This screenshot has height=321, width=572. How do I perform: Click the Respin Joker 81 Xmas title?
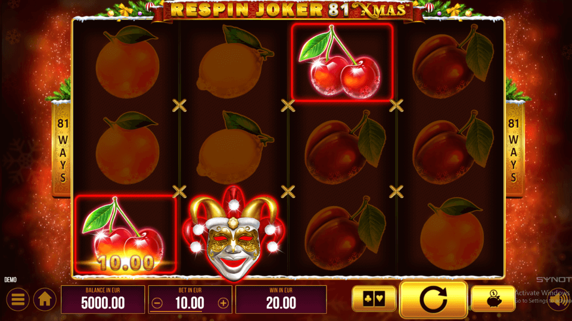(288, 10)
